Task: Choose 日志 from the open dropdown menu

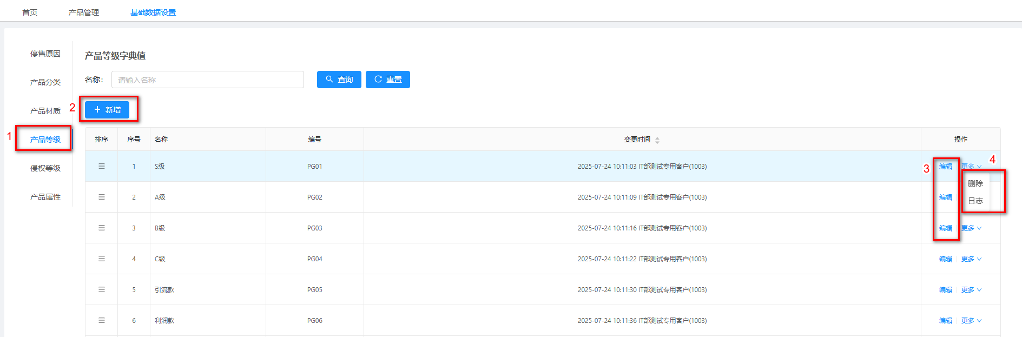Action: (975, 201)
